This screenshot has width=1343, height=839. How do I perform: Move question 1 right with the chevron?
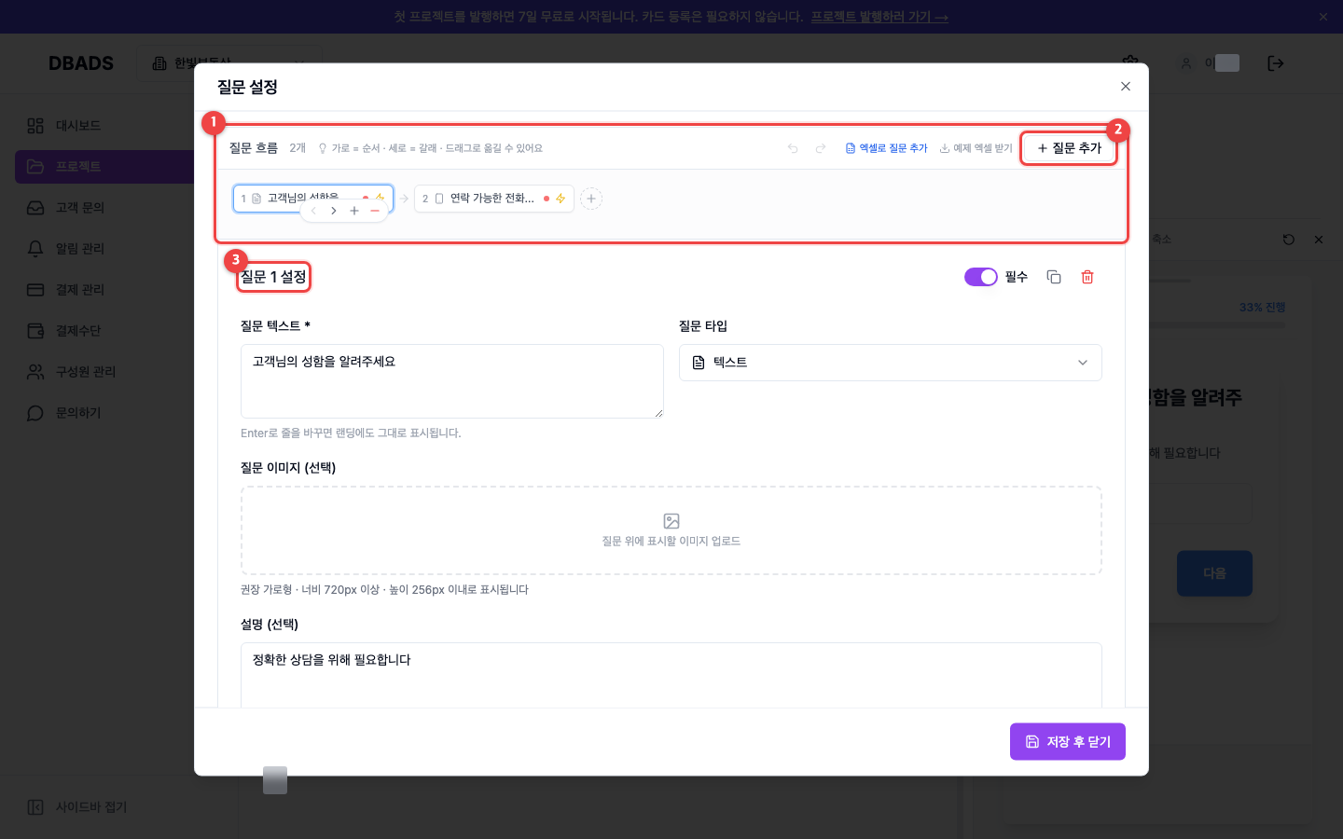(x=334, y=211)
